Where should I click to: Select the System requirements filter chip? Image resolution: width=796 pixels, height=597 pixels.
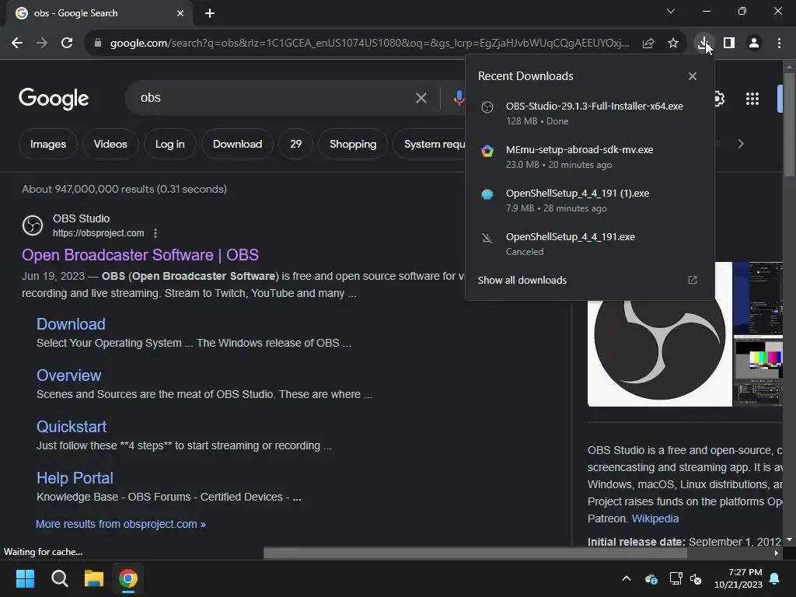click(x=430, y=144)
